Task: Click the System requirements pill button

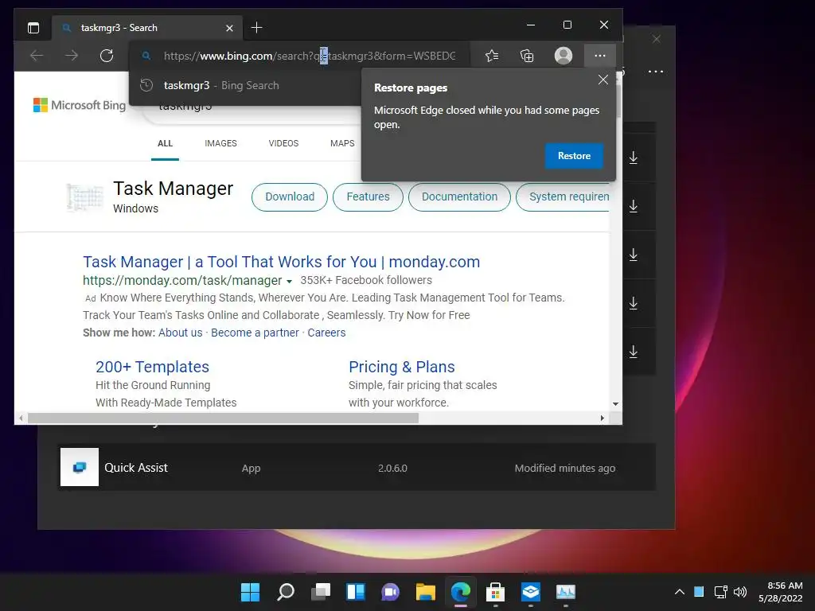Action: 563,197
